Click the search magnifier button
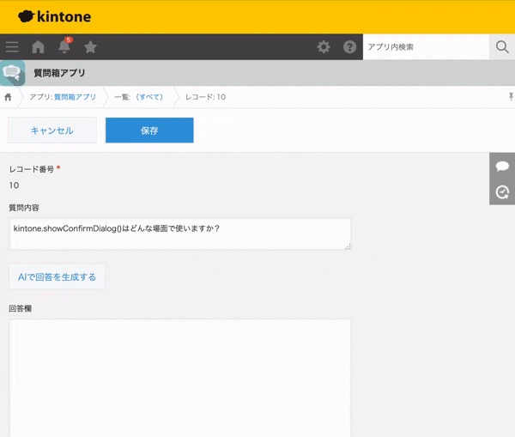Screen dimensions: 515x437 502,47
